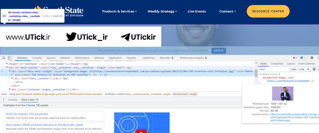Collapse the hero hero--single div node
The width and height of the screenshot is (319, 133).
10,71
